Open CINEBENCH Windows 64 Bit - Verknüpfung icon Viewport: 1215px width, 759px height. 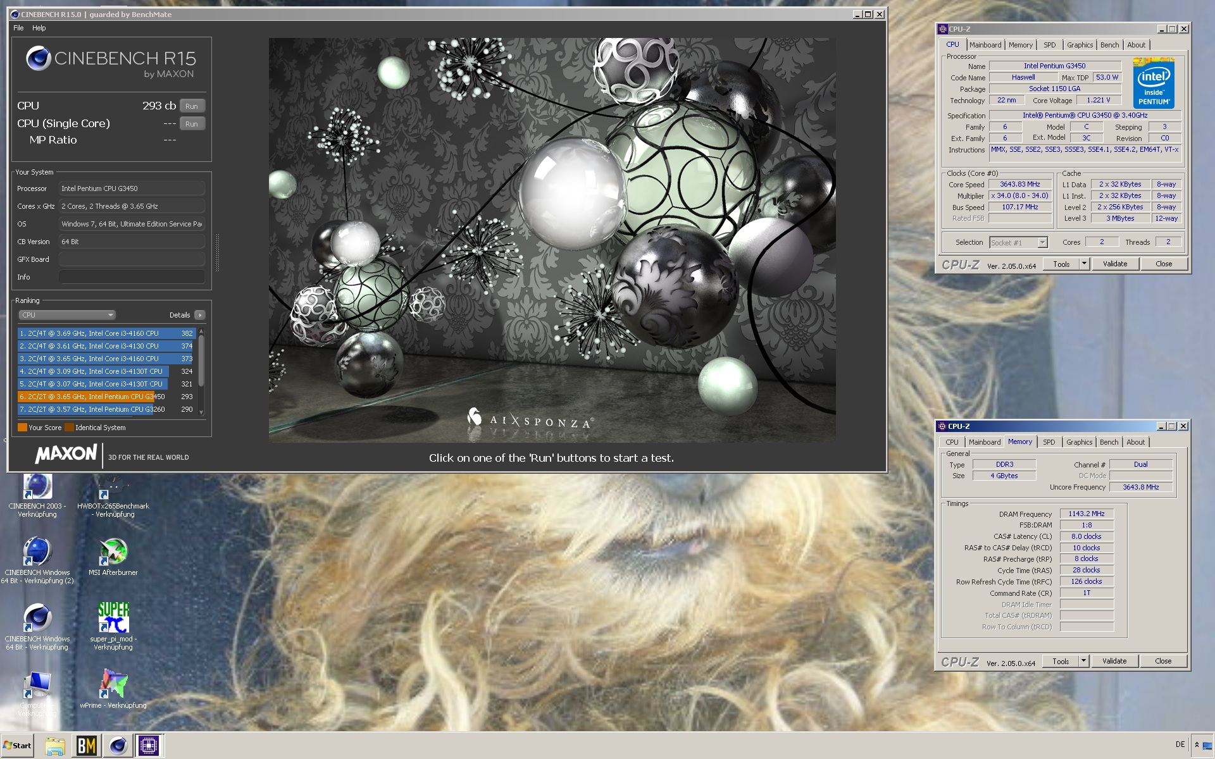point(37,627)
